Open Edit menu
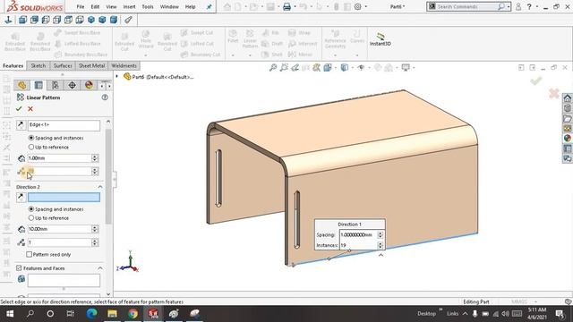 (95, 6)
